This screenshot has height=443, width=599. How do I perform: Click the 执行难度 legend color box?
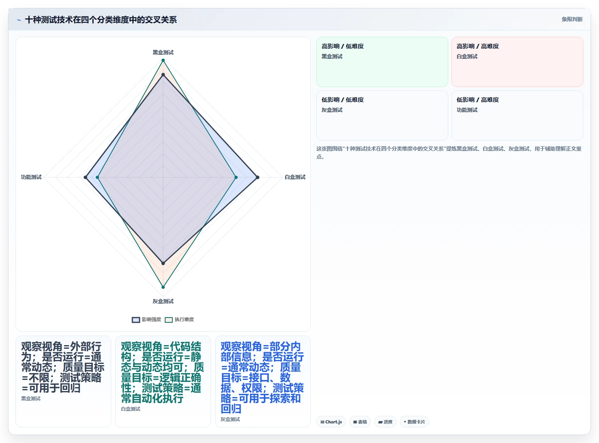tap(169, 320)
